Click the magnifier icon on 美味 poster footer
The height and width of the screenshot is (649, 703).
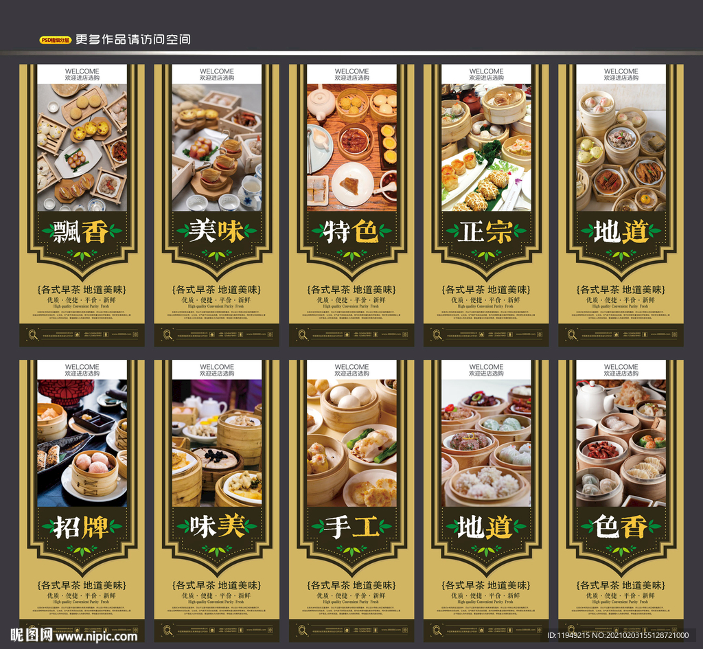(168, 334)
